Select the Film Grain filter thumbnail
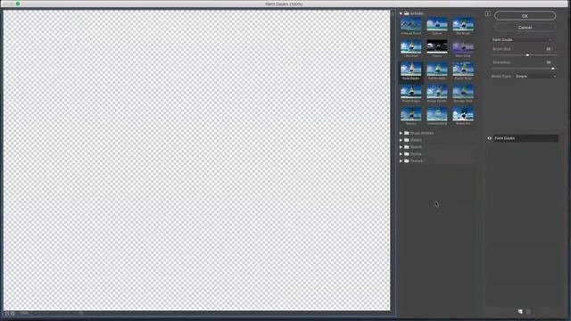 (410, 47)
